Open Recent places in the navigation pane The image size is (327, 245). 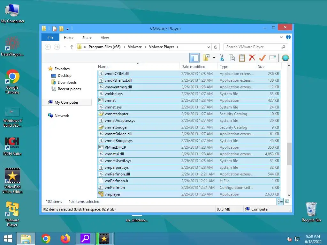point(69,89)
